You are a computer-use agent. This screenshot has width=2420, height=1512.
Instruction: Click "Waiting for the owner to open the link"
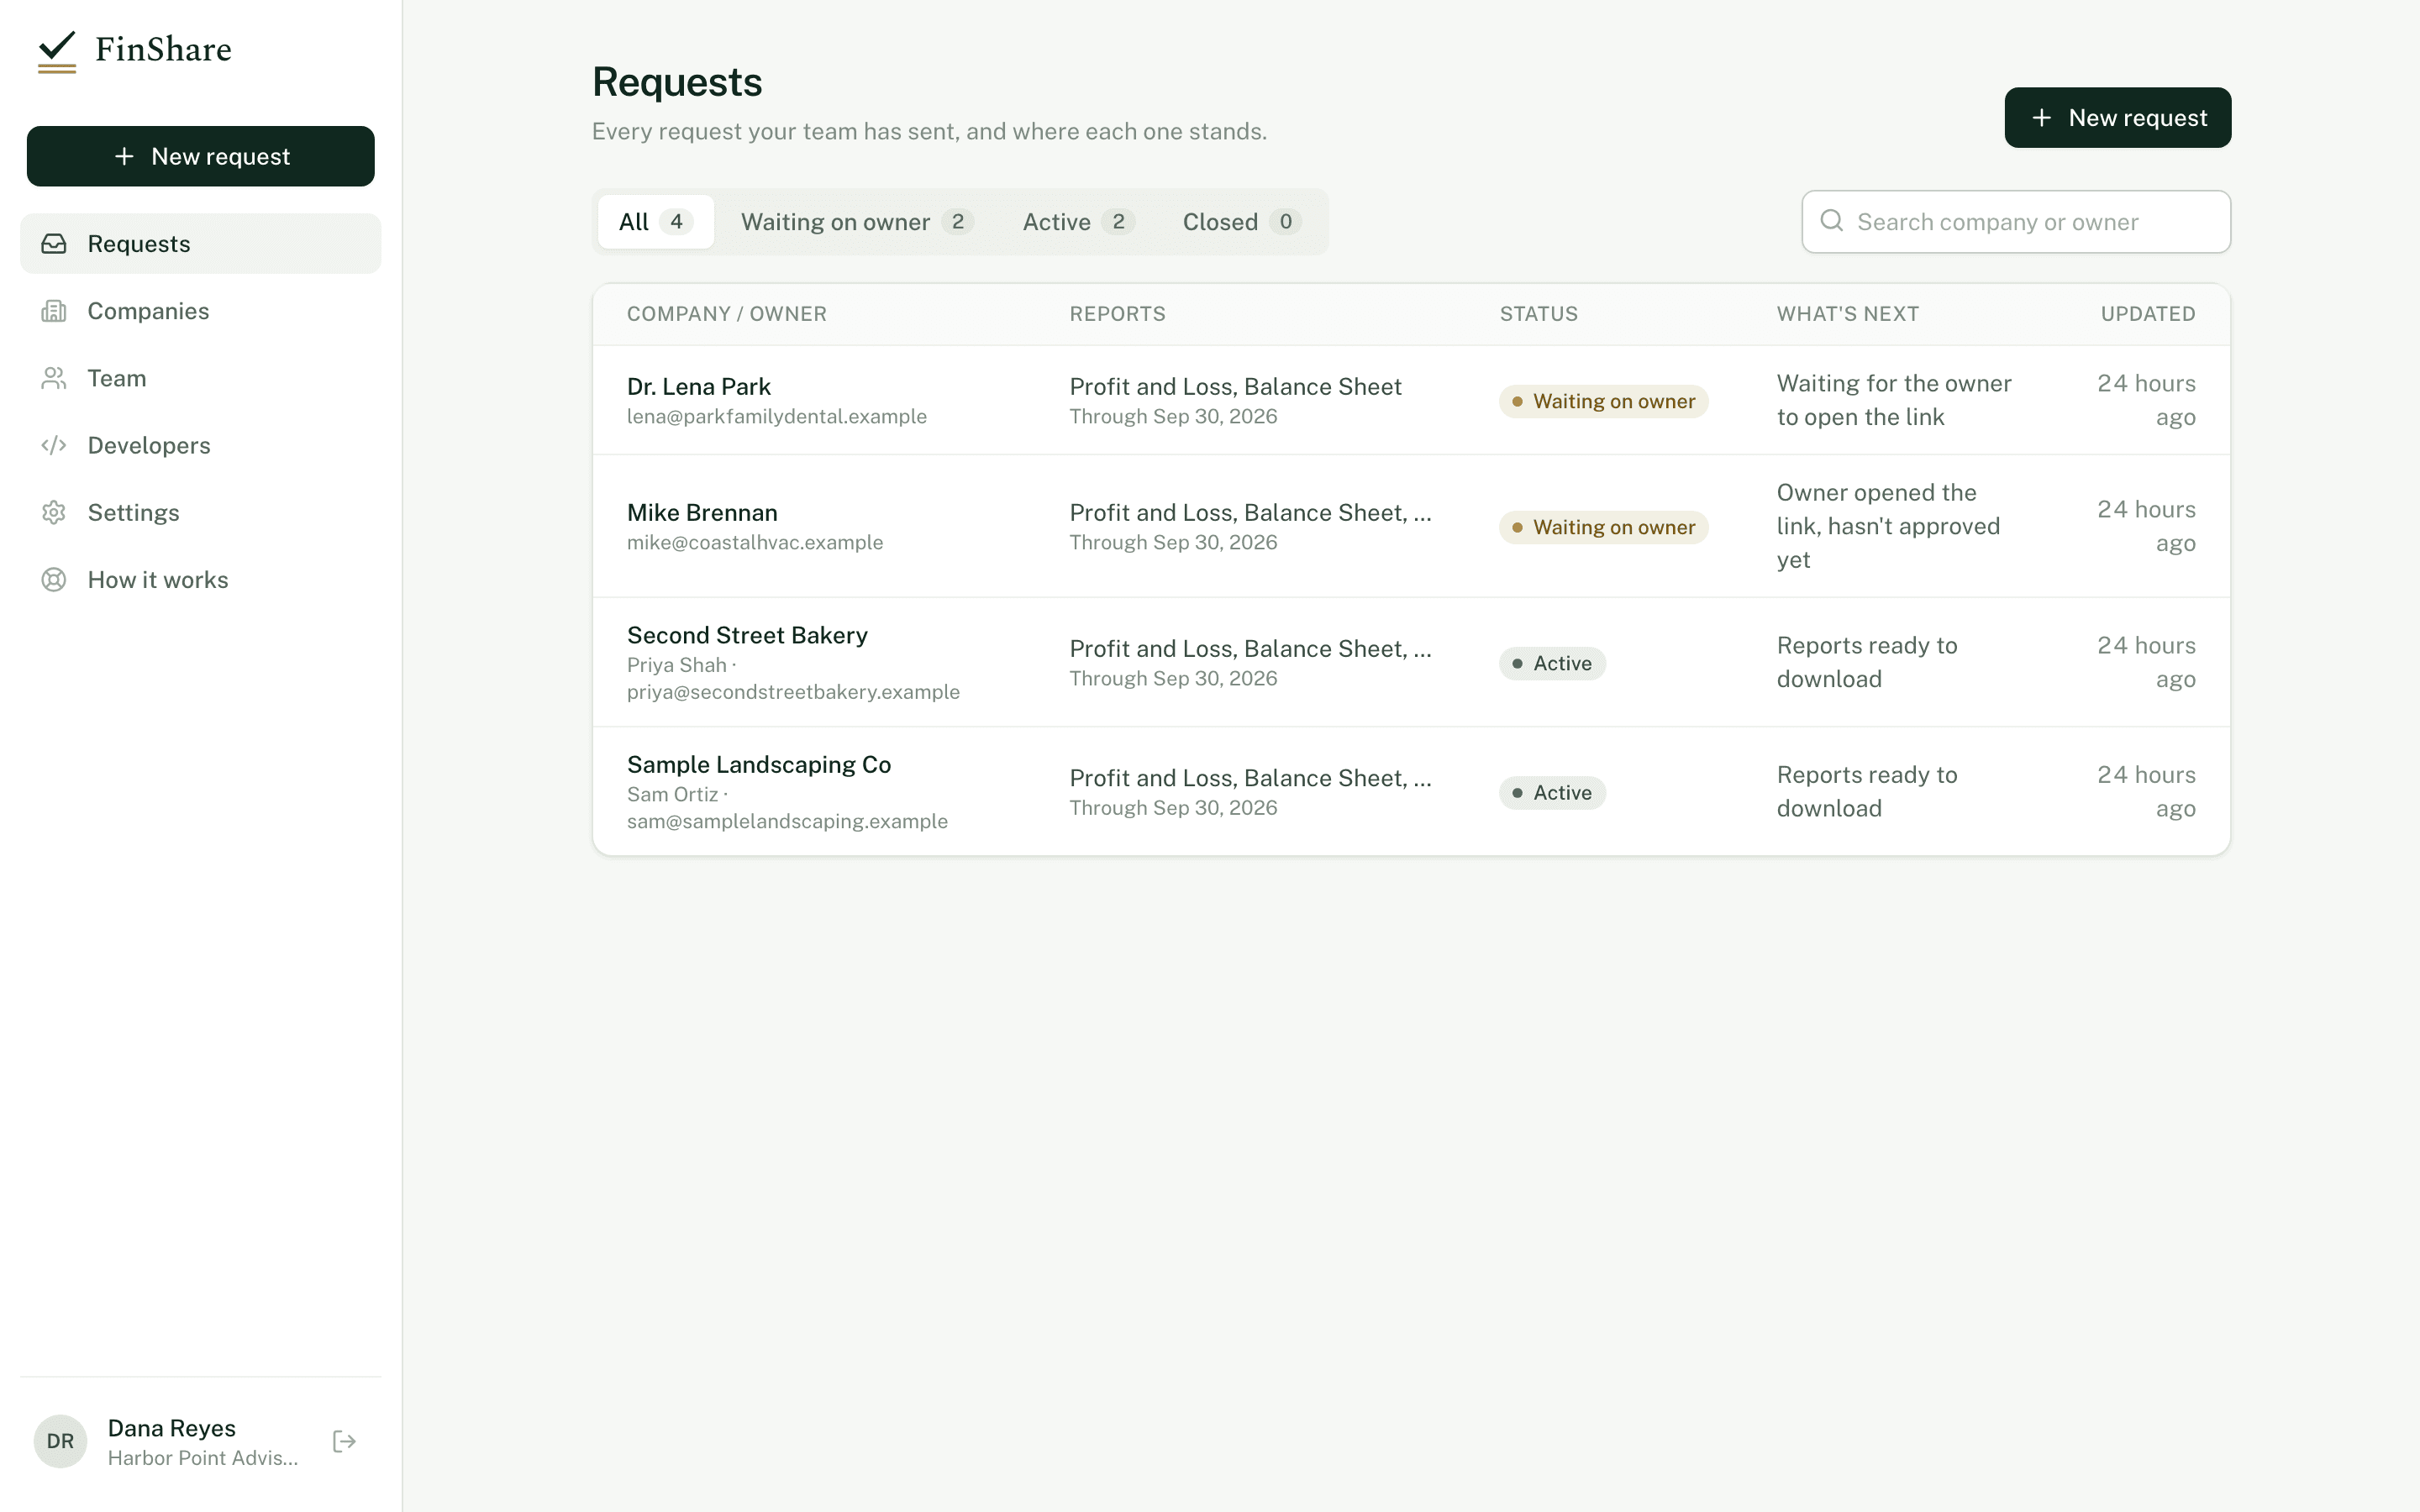1893,400
